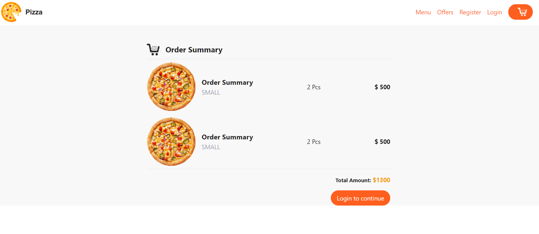
Task: Click the Total Amount value of $1300
Action: pyautogui.click(x=381, y=180)
